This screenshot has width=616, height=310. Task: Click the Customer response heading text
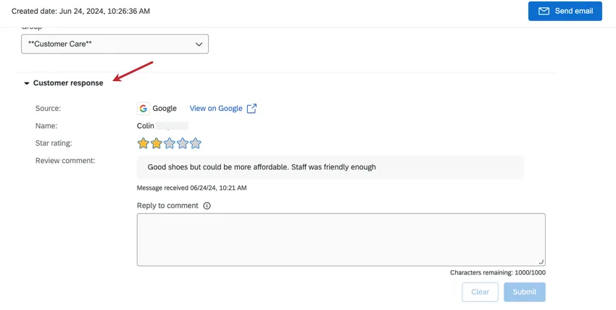[x=68, y=83]
